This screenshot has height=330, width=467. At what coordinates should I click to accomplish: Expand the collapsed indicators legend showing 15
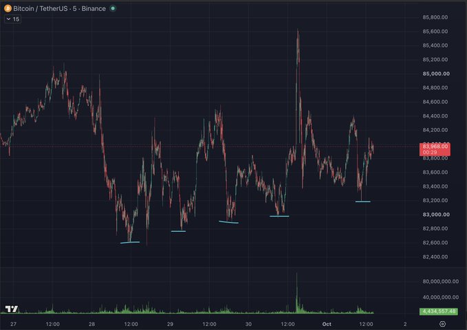[13, 19]
